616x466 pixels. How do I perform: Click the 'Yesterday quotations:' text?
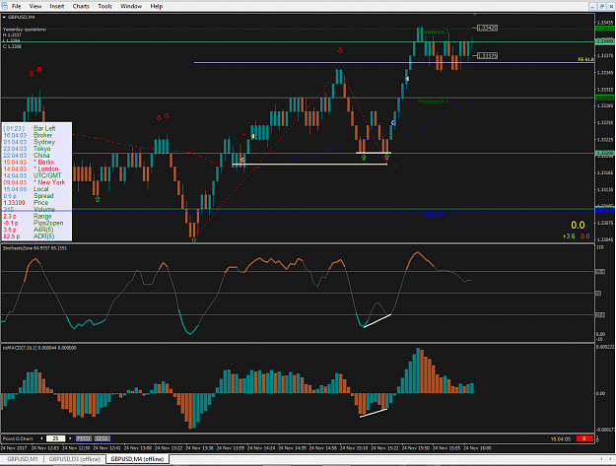tap(25, 30)
